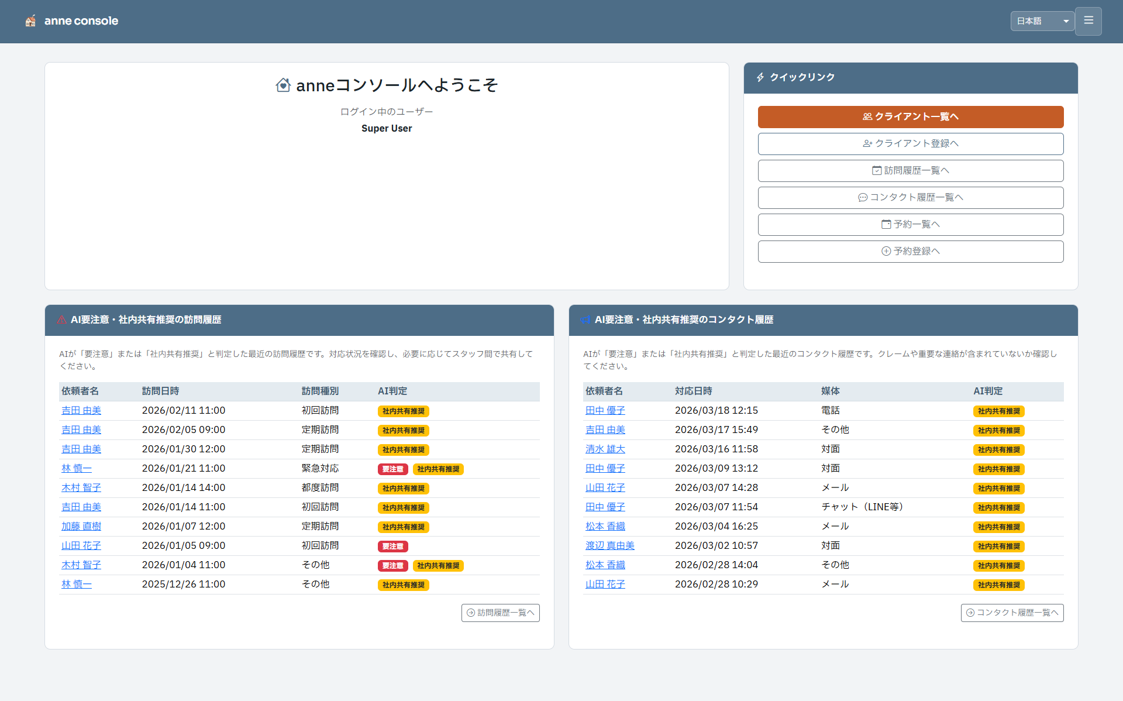Click the lightning icon beside クイックリンク
This screenshot has width=1123, height=701.
point(760,77)
